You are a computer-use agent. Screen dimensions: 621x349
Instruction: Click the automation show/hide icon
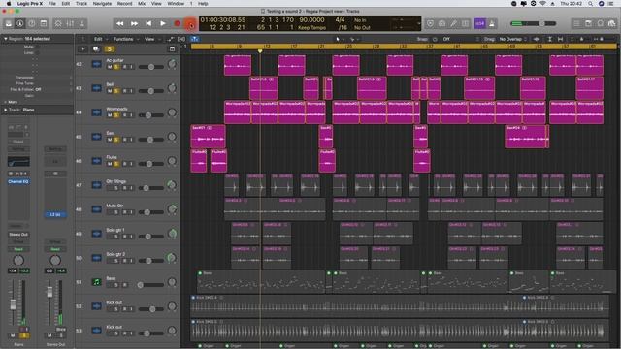pos(171,39)
